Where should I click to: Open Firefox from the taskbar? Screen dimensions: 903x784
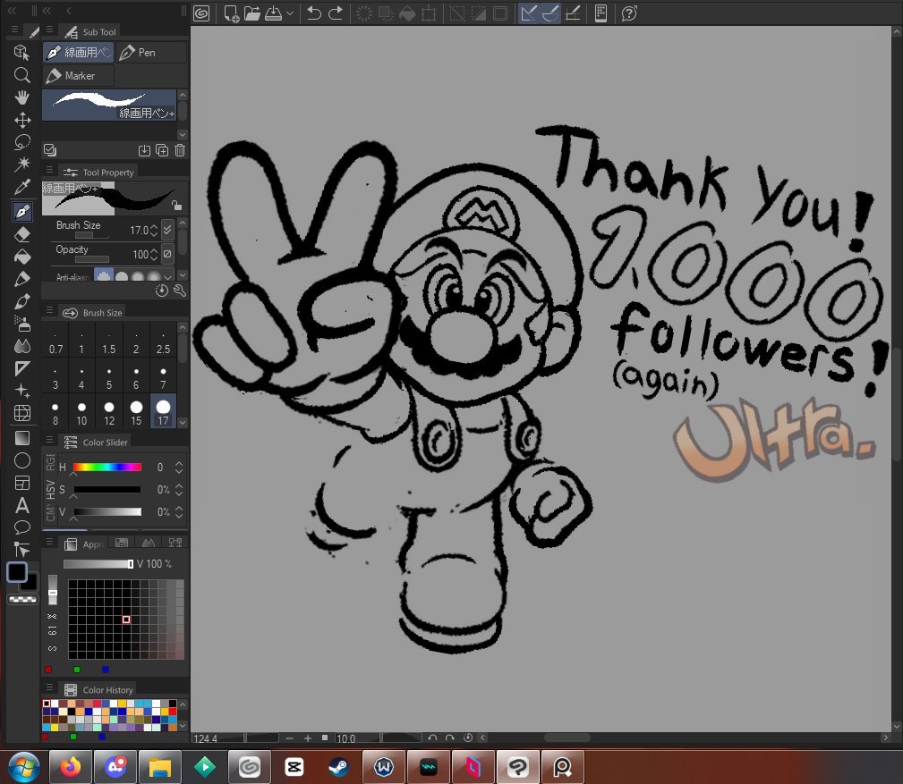tap(71, 767)
